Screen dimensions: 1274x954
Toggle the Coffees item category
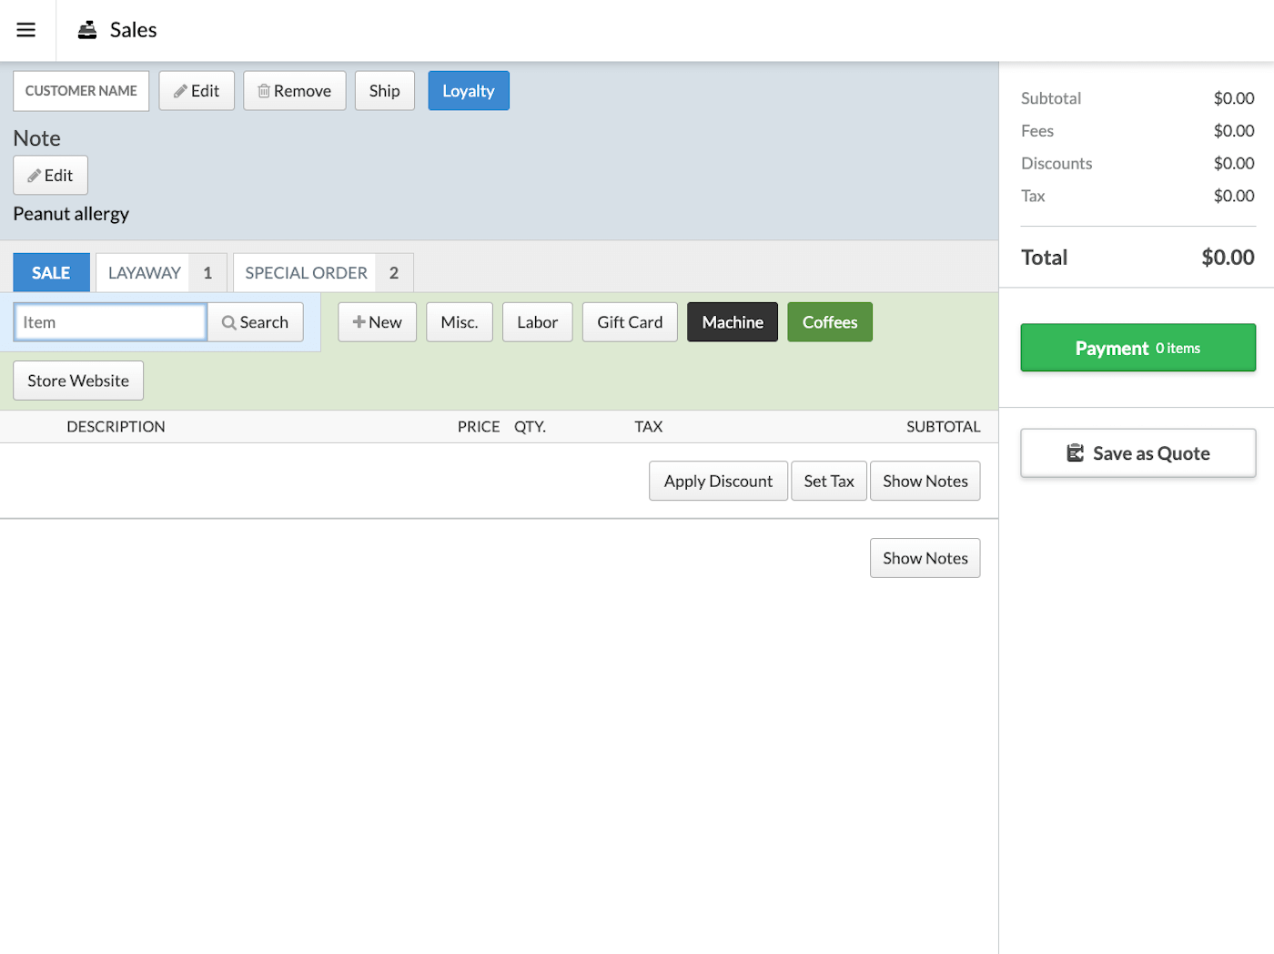[829, 321]
